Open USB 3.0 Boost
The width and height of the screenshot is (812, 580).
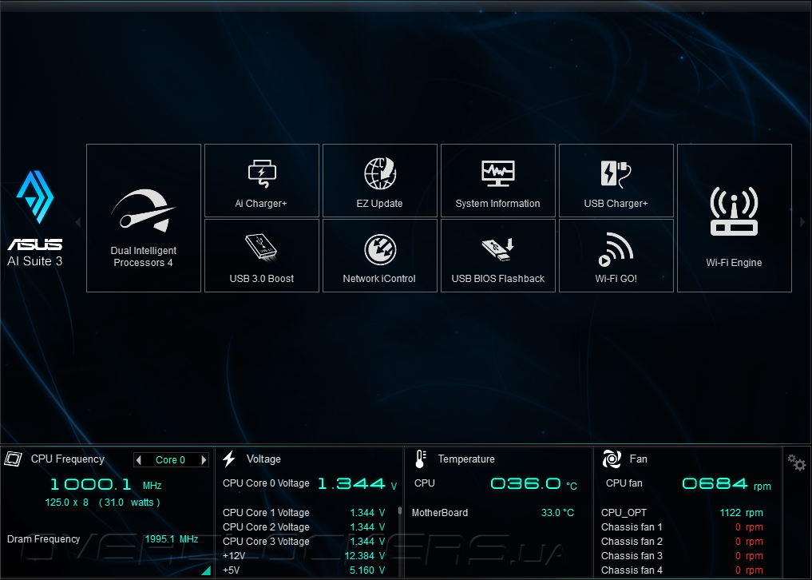tap(262, 256)
